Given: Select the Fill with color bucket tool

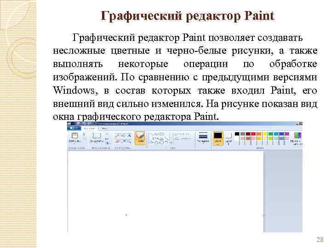Looking at the screenshot, I should point(124,136).
